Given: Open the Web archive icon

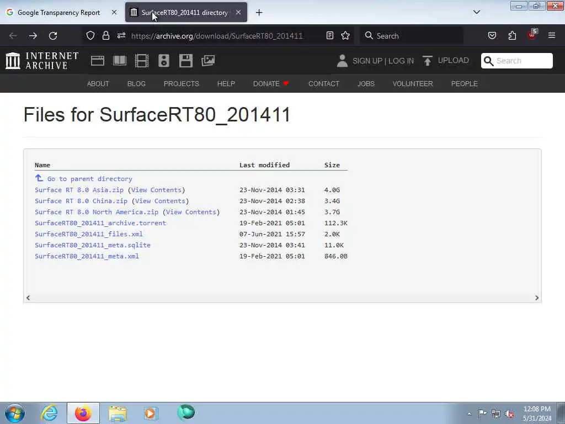Looking at the screenshot, I should point(98,61).
